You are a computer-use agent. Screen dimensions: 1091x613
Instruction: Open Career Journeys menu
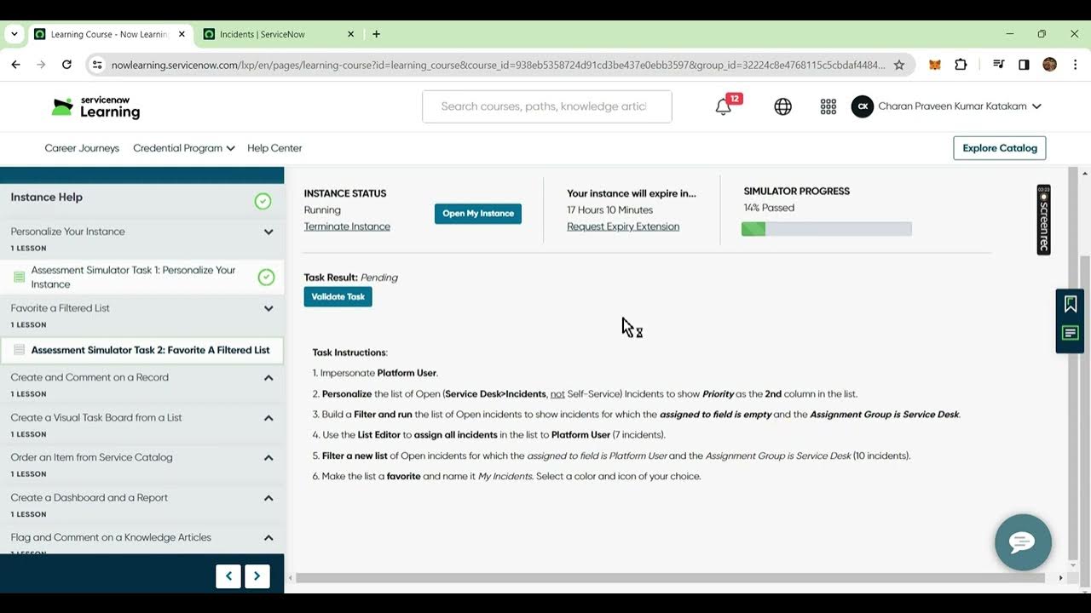coord(82,148)
